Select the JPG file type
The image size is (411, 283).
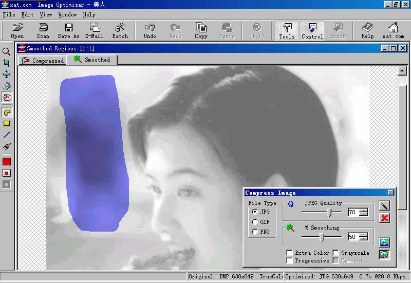click(x=254, y=212)
